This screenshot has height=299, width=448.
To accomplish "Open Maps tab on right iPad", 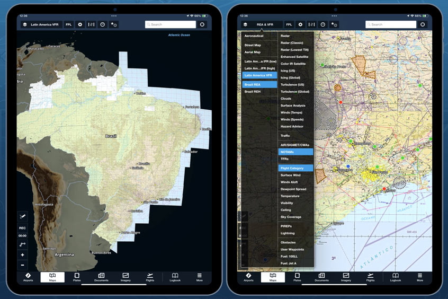I will pos(273,277).
